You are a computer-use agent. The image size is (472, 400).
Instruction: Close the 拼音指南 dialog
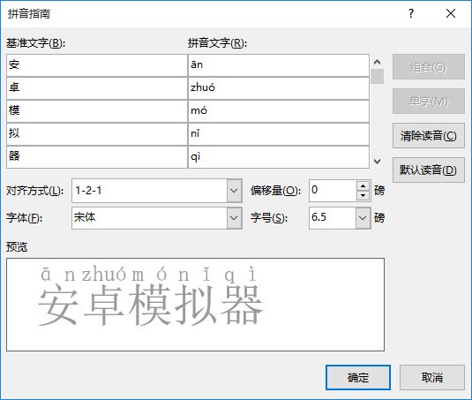[451, 13]
